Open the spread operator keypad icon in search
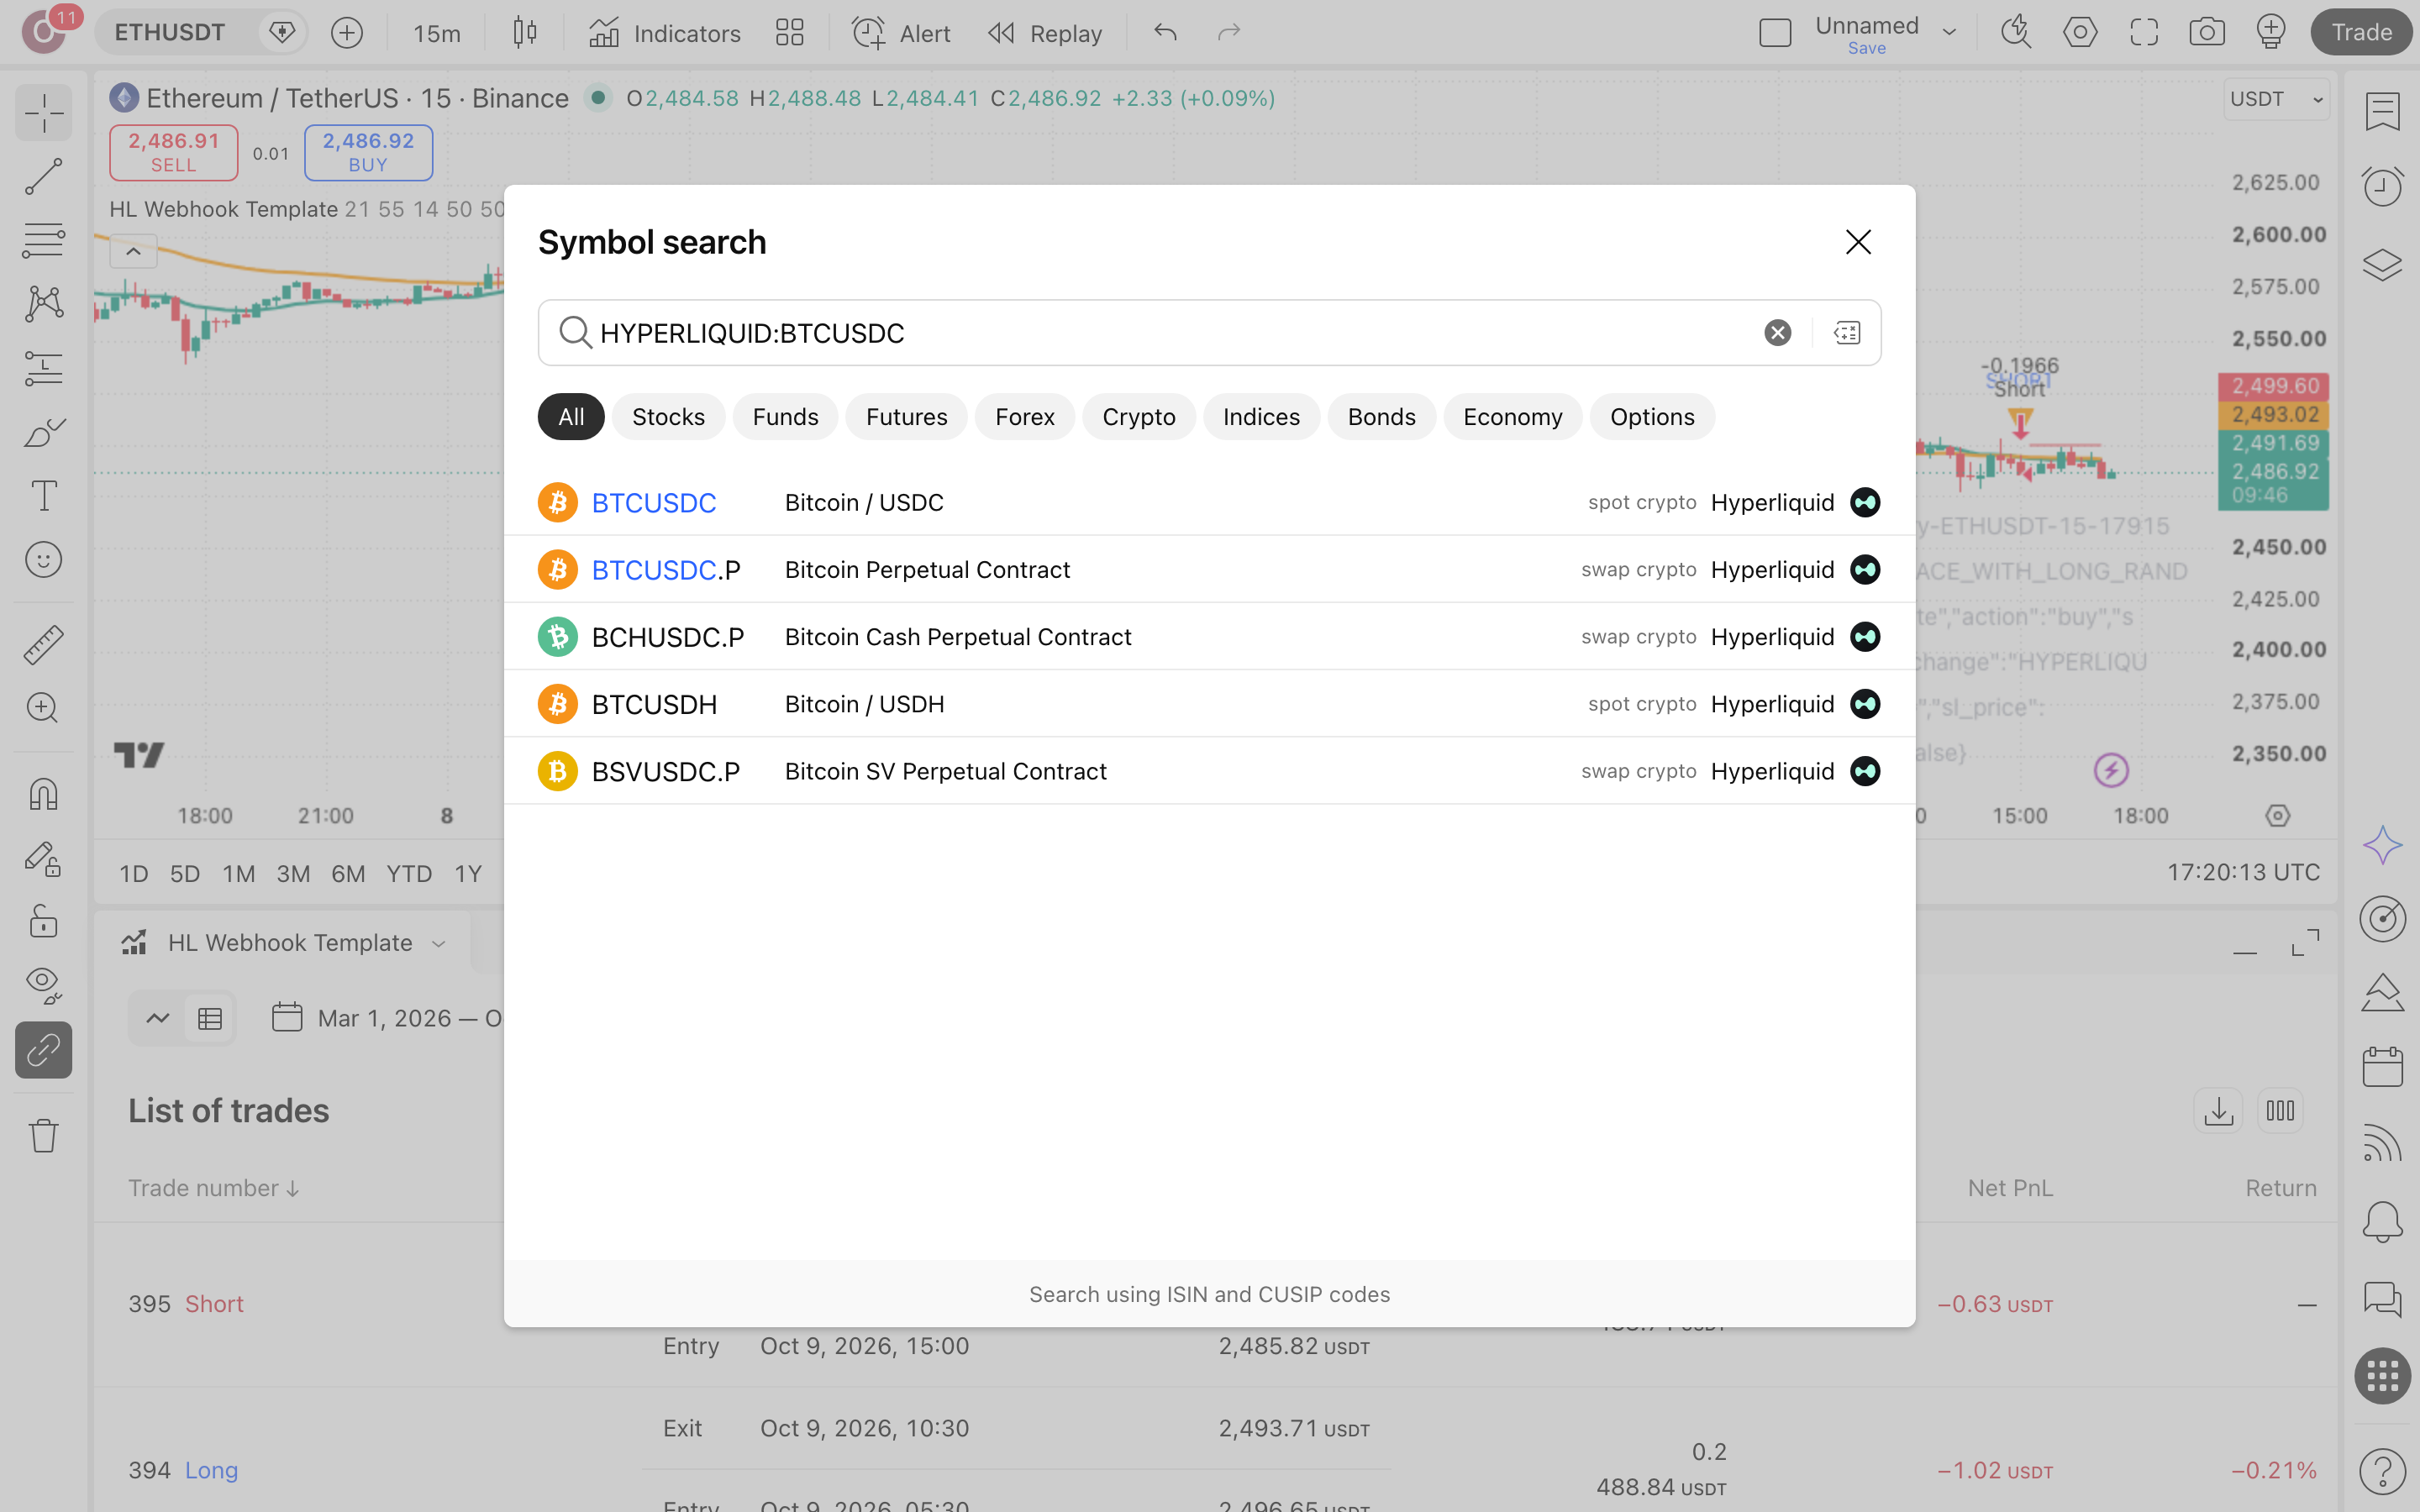This screenshot has width=2420, height=1512. tap(1847, 332)
